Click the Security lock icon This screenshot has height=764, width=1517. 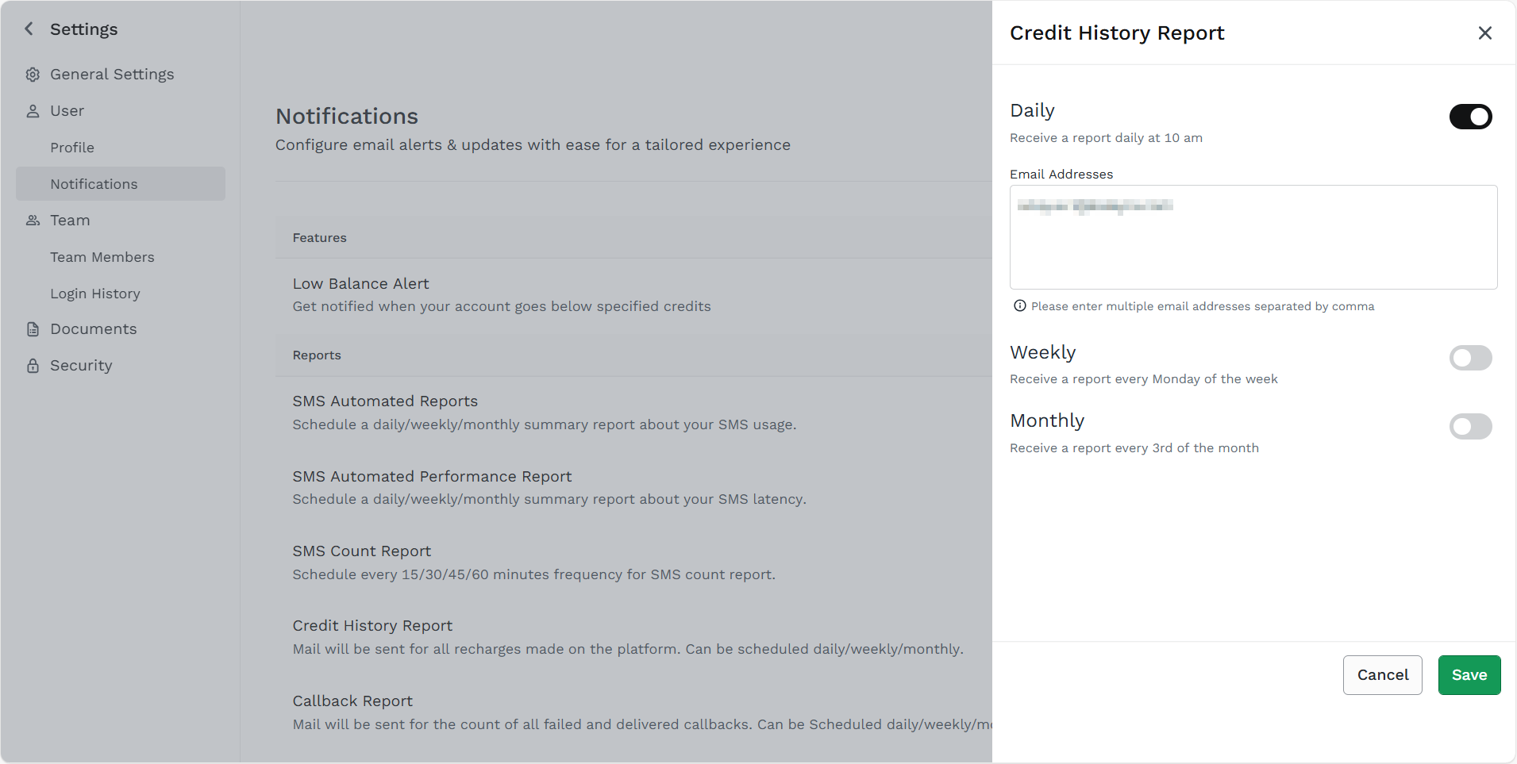(x=33, y=366)
